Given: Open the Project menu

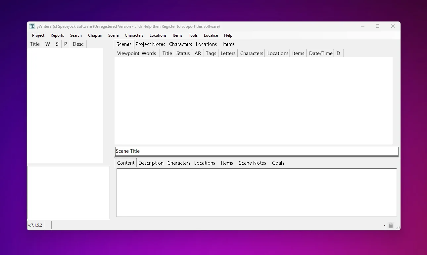Looking at the screenshot, I should (38, 35).
